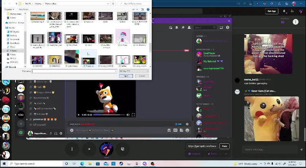Open file dialog help icon
The width and height of the screenshot is (306, 168).
(148, 9)
